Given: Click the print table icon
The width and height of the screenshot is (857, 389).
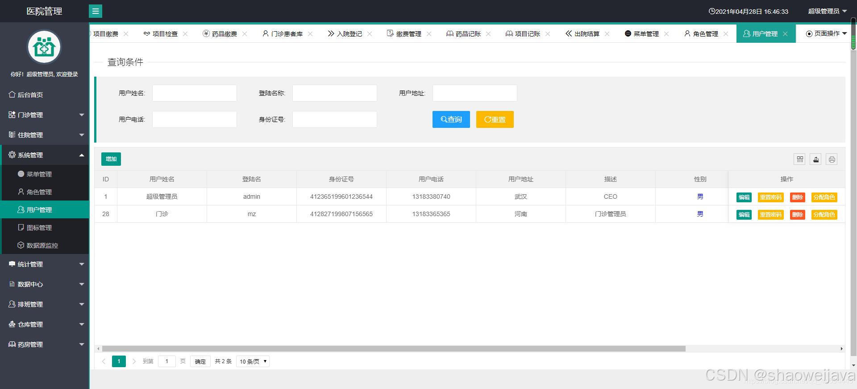Looking at the screenshot, I should click(832, 159).
